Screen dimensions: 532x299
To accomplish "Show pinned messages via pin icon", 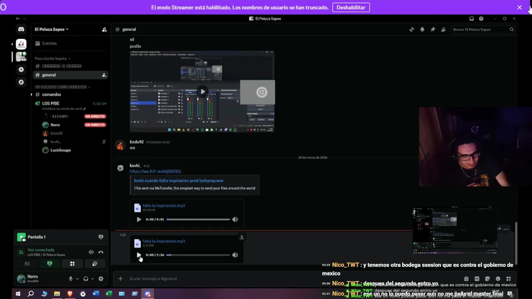I will point(433,29).
